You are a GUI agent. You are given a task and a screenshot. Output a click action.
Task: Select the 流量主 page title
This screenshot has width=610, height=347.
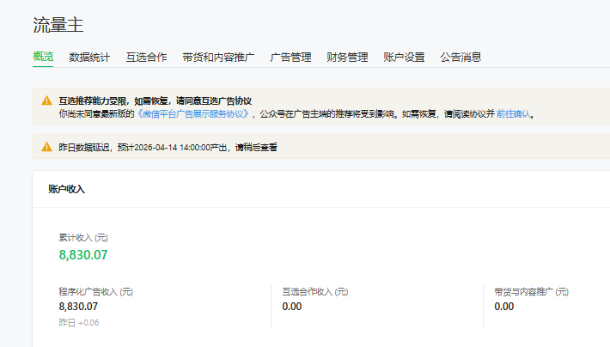(58, 25)
